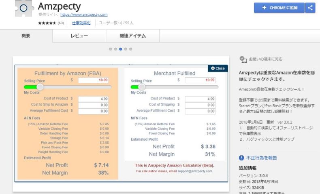This screenshot has height=194, width=320.
Task: Jump to fourth carousel dot
Action: click(x=126, y=49)
